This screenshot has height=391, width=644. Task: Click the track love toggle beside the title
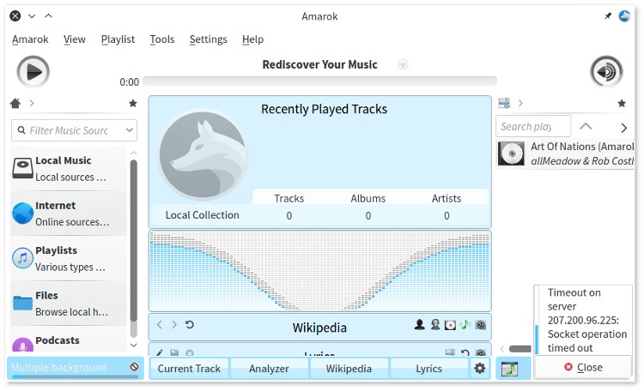point(403,64)
